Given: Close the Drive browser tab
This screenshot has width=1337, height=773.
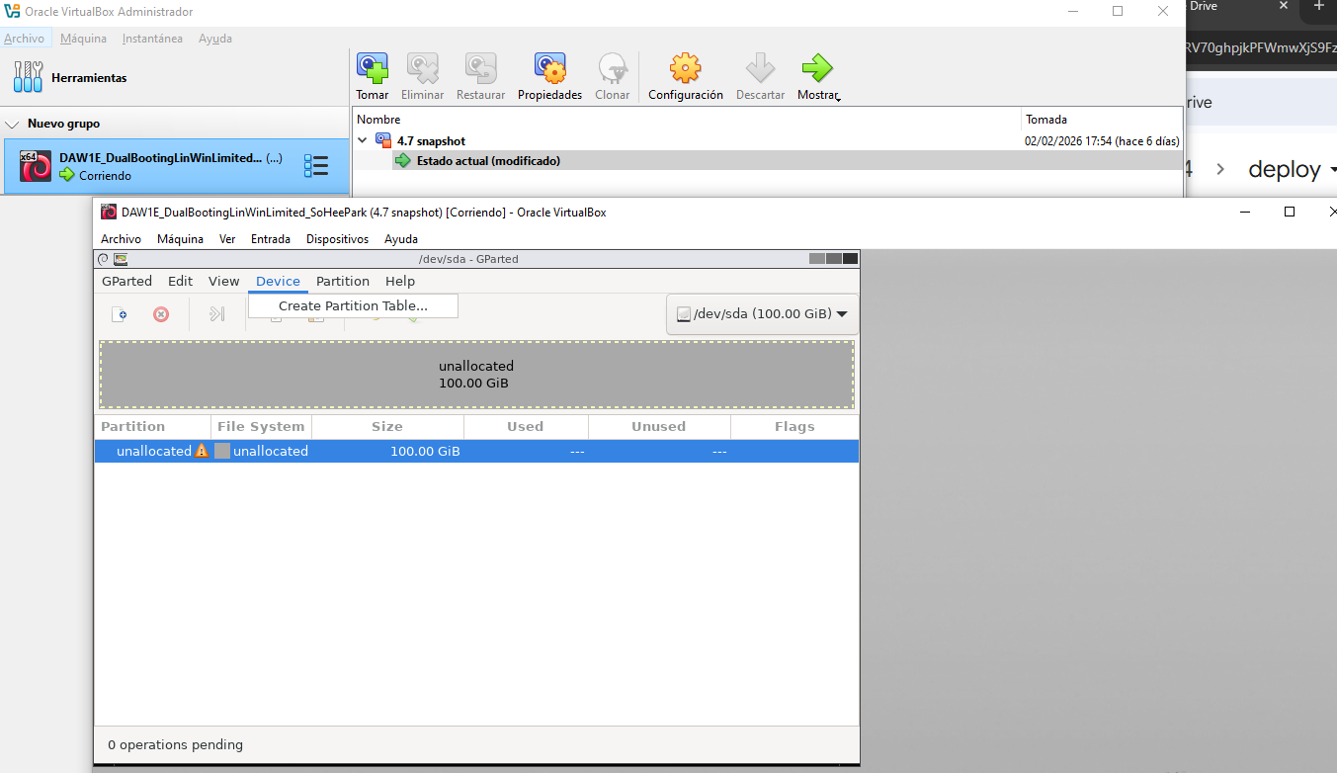Looking at the screenshot, I should point(1284,5).
